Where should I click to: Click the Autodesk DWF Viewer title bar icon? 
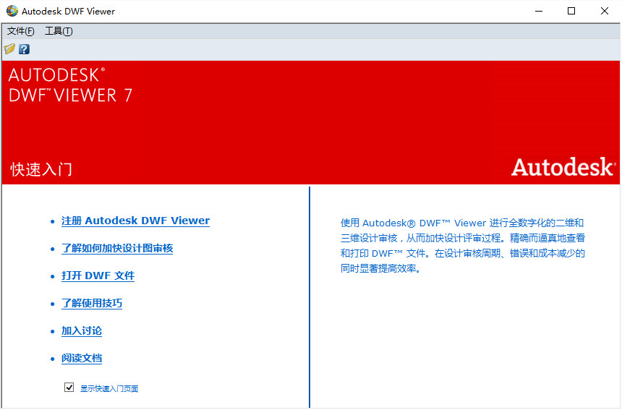12,11
